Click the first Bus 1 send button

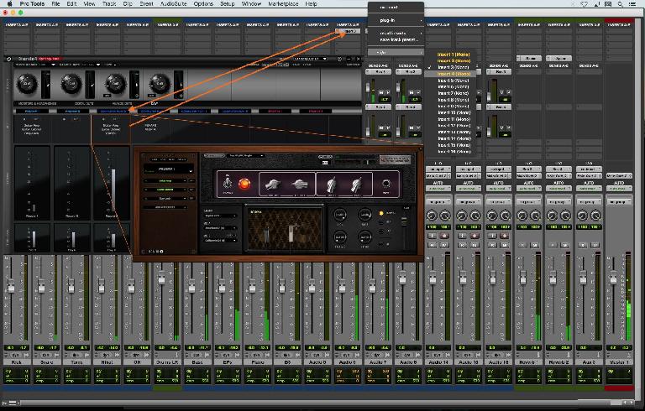[x=380, y=71]
